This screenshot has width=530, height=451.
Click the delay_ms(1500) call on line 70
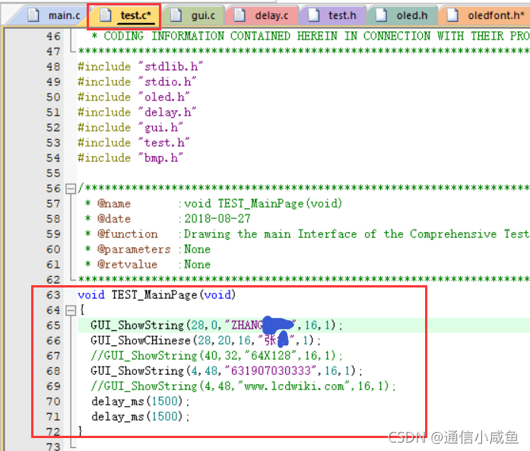[140, 402]
